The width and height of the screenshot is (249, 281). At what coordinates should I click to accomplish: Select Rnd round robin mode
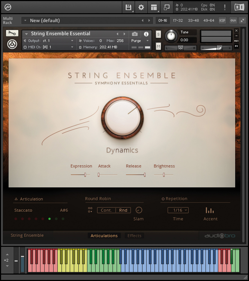click(123, 210)
